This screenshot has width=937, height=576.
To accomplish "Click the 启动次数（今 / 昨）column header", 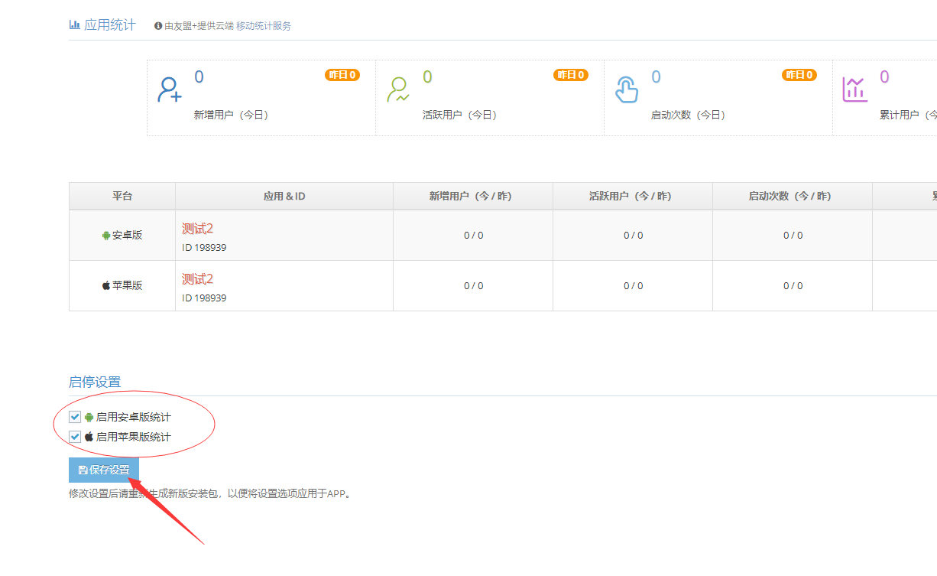I will click(792, 197).
